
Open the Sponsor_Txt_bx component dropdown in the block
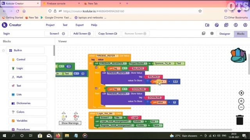(164, 63)
